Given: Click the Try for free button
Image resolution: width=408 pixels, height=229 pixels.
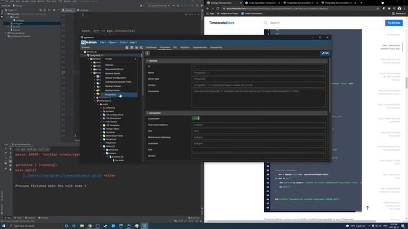Looking at the screenshot, I should pyautogui.click(x=394, y=23).
